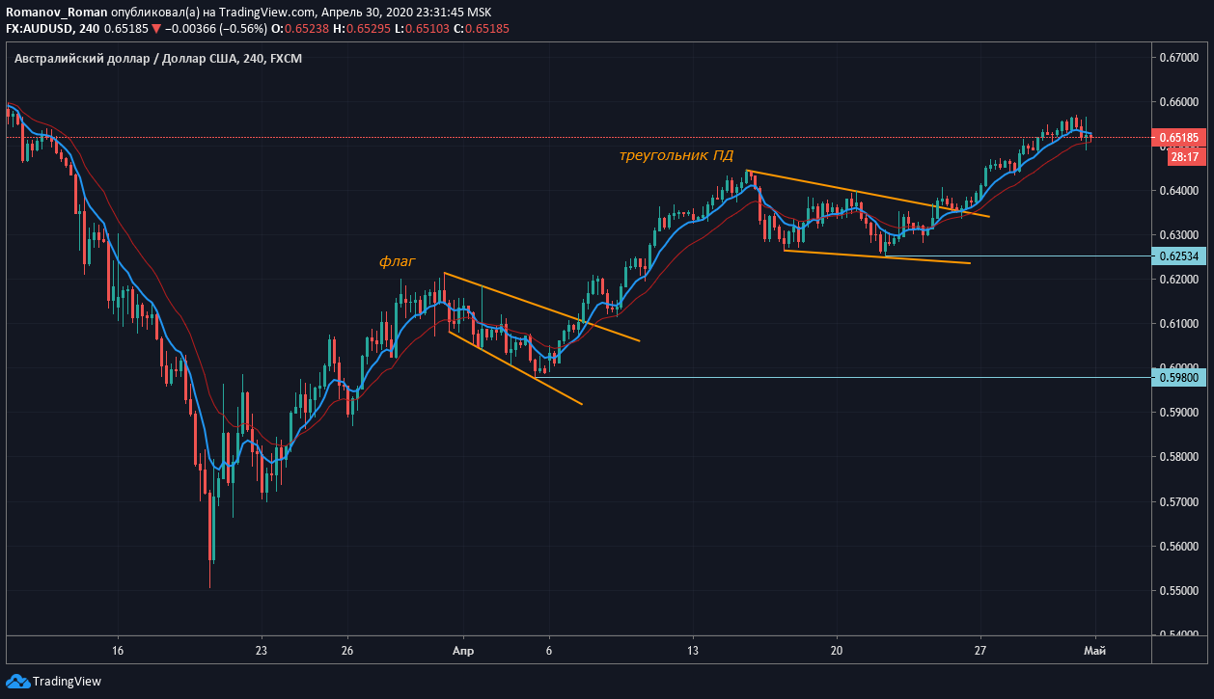Image resolution: width=1214 pixels, height=699 pixels.
Task: Click the 0.67000 price scale label
Action: 1179,58
